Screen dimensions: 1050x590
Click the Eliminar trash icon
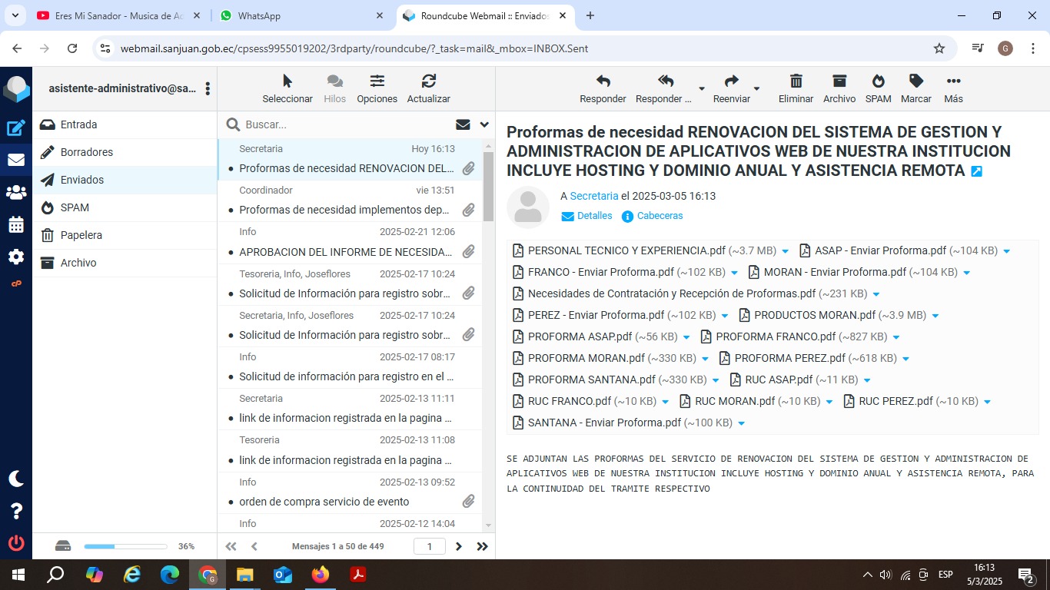coord(796,81)
